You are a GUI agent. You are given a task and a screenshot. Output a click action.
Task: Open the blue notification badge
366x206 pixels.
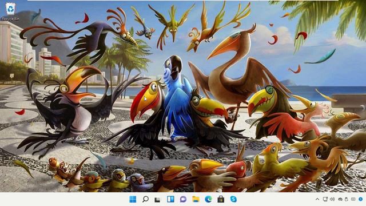tap(361, 199)
